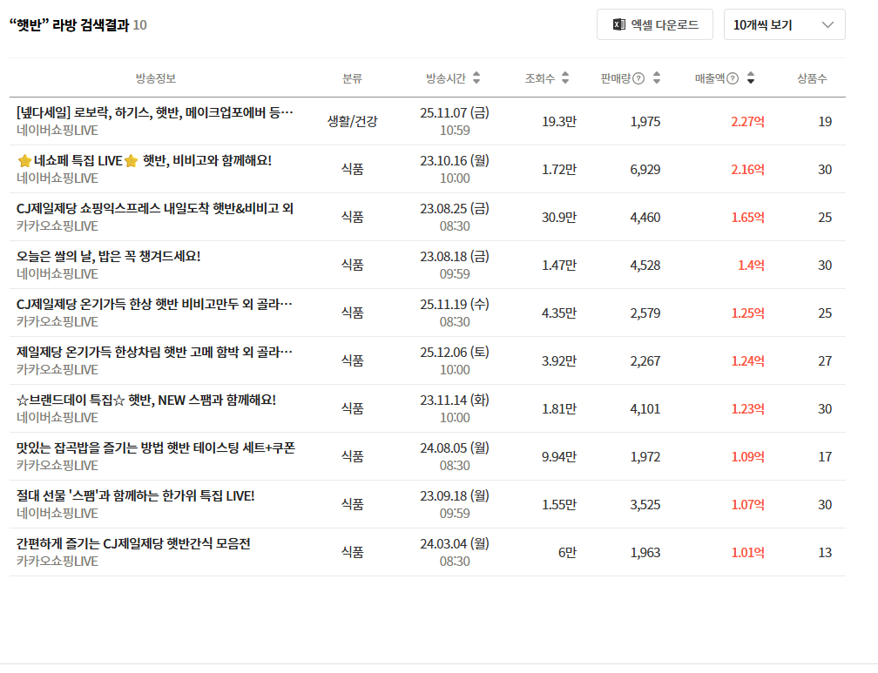Select CJ제일제당 쇼핑익스프레스 내일도착 broadcast

(155, 208)
